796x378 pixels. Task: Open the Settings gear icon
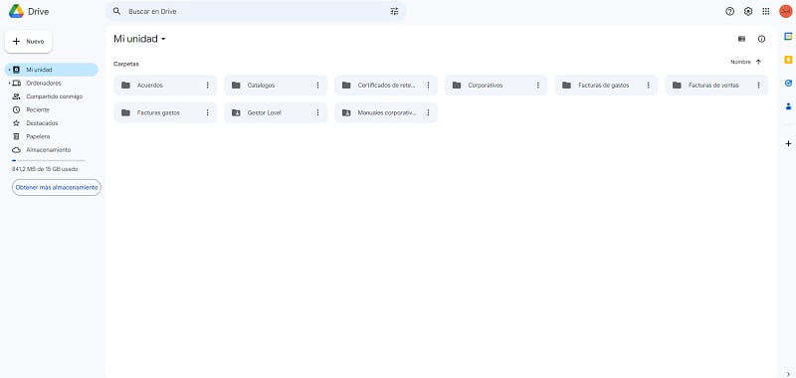[748, 11]
